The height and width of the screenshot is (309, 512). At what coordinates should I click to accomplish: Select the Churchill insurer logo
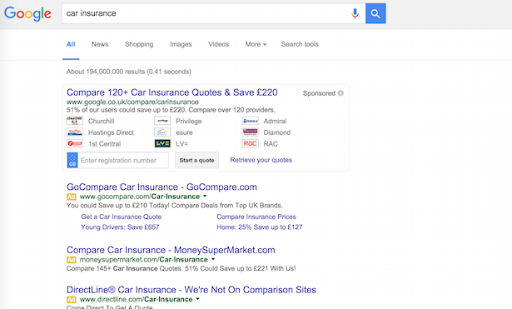[x=75, y=121]
